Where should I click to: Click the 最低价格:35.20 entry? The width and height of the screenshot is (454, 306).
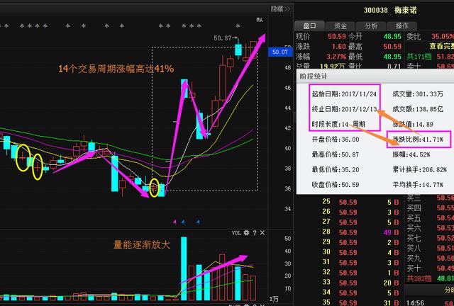pyautogui.click(x=336, y=169)
